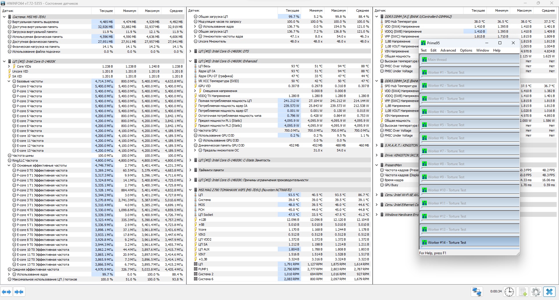Screen dimensions: 559x300
Task: Click thermometer icon beside ЦП Весь
Action: [196, 66]
